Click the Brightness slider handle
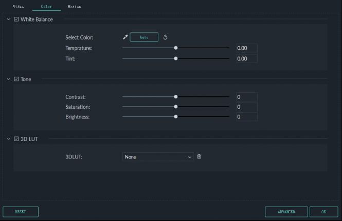Image resolution: width=342 pixels, height=221 pixels. tap(176, 116)
